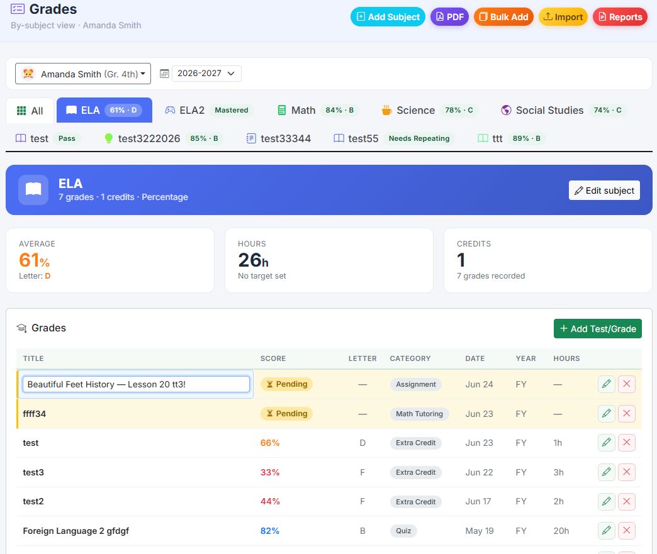Click the pencil icon for Foreign Language 2 row
The height and width of the screenshot is (554, 657).
(606, 531)
